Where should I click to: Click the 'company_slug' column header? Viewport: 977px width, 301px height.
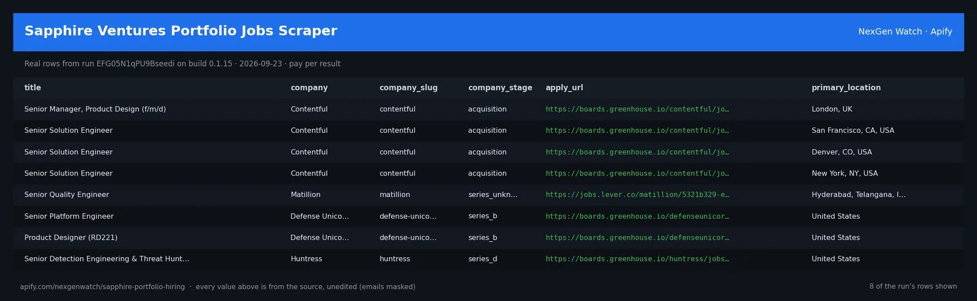pyautogui.click(x=408, y=88)
